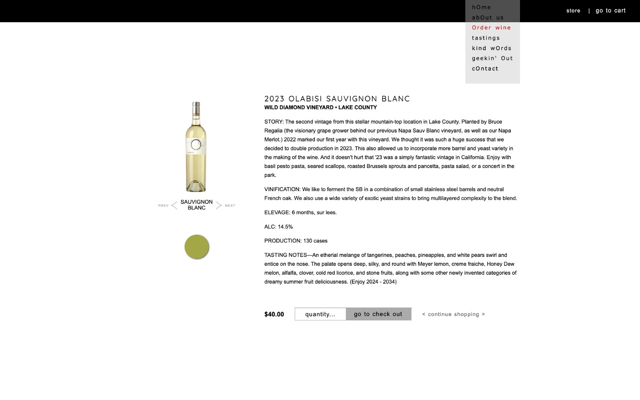The image size is (640, 400).
Task: Open the abOut us menu item
Action: [x=488, y=17]
